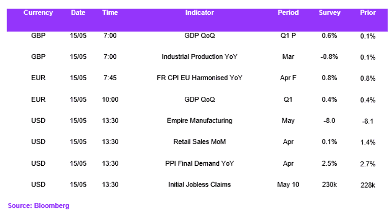Screen dimensions: 391x221
Task: Click the Q1 P period cell
Action: click(288, 35)
